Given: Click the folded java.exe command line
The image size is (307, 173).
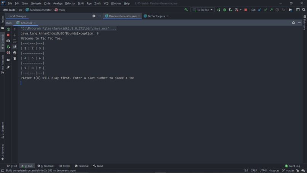Looking at the screenshot, I should pos(69,29).
